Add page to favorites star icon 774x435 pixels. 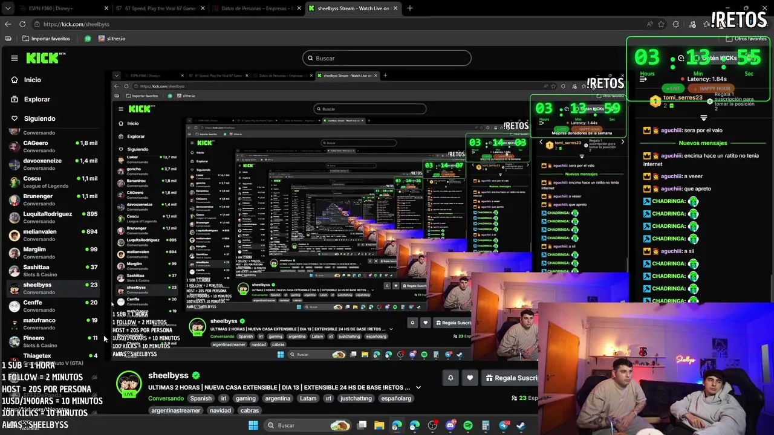661,24
